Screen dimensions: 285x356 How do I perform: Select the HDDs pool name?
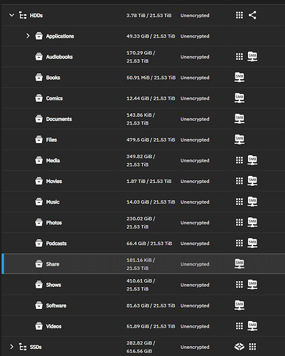point(36,16)
